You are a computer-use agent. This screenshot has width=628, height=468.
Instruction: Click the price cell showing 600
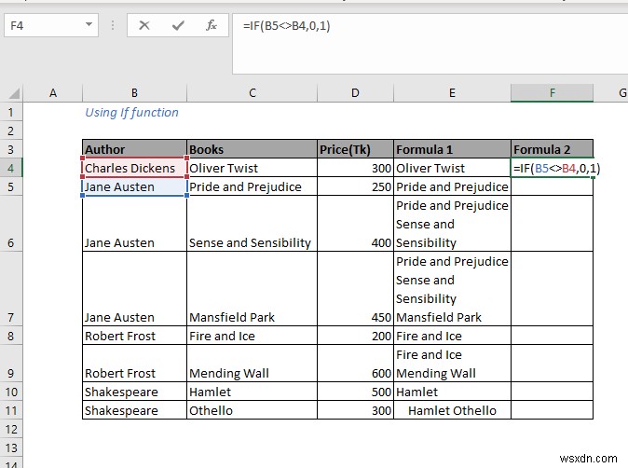(x=355, y=364)
